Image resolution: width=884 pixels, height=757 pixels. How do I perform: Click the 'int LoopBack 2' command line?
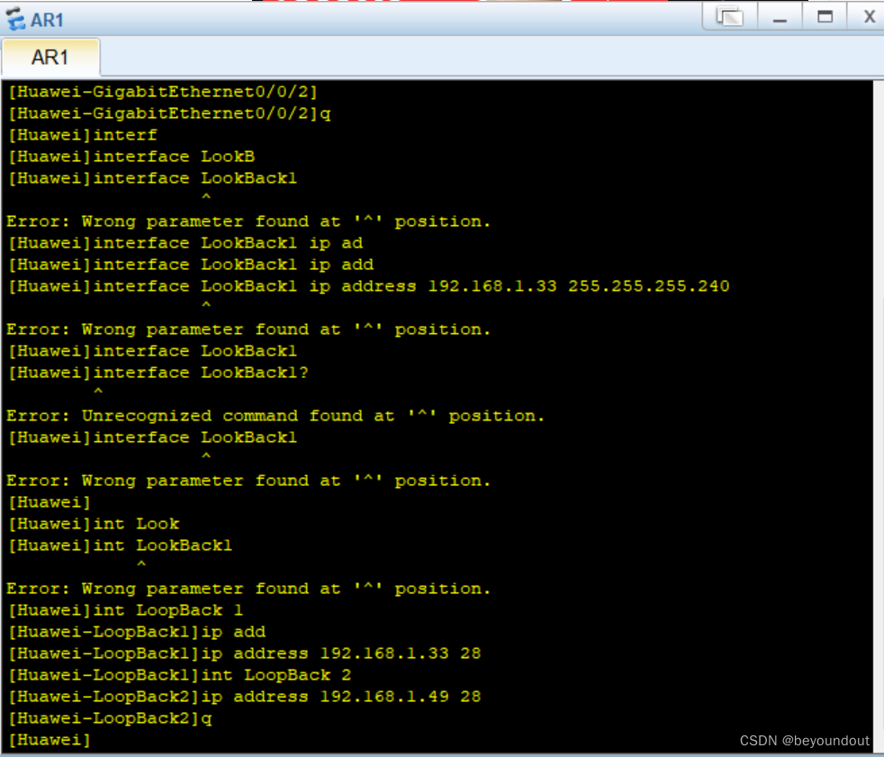pos(179,675)
